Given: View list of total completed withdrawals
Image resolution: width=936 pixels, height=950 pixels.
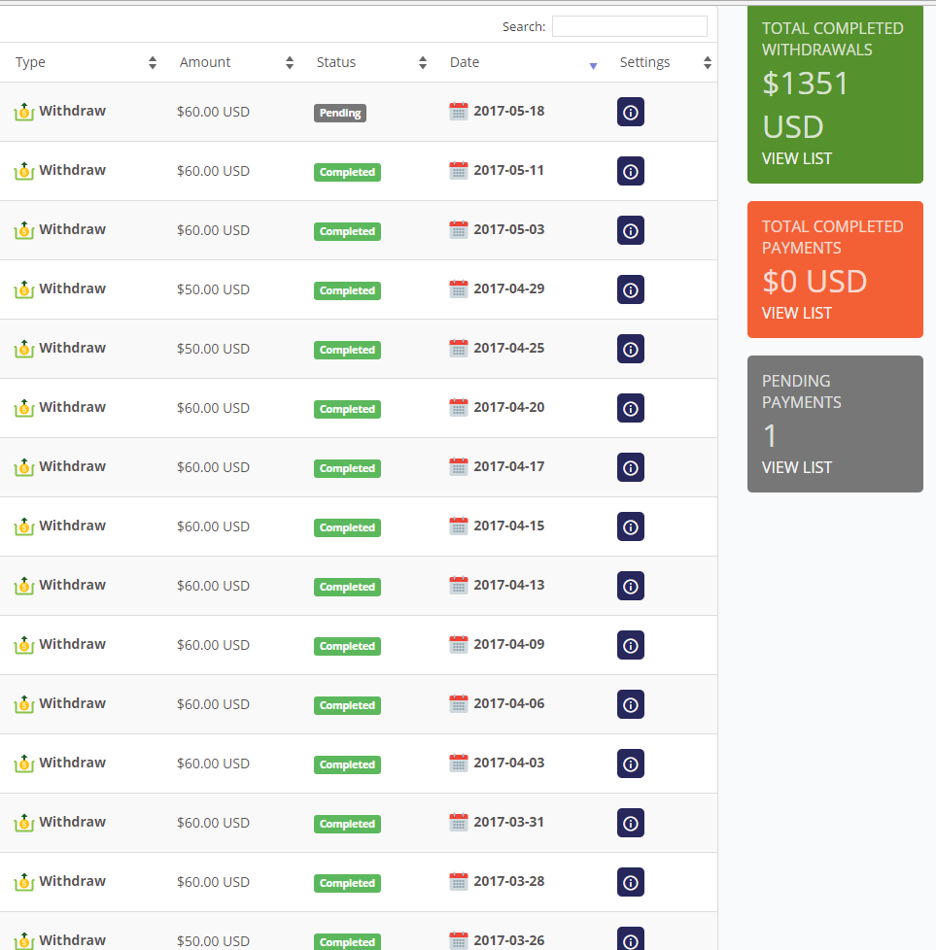Looking at the screenshot, I should [797, 158].
